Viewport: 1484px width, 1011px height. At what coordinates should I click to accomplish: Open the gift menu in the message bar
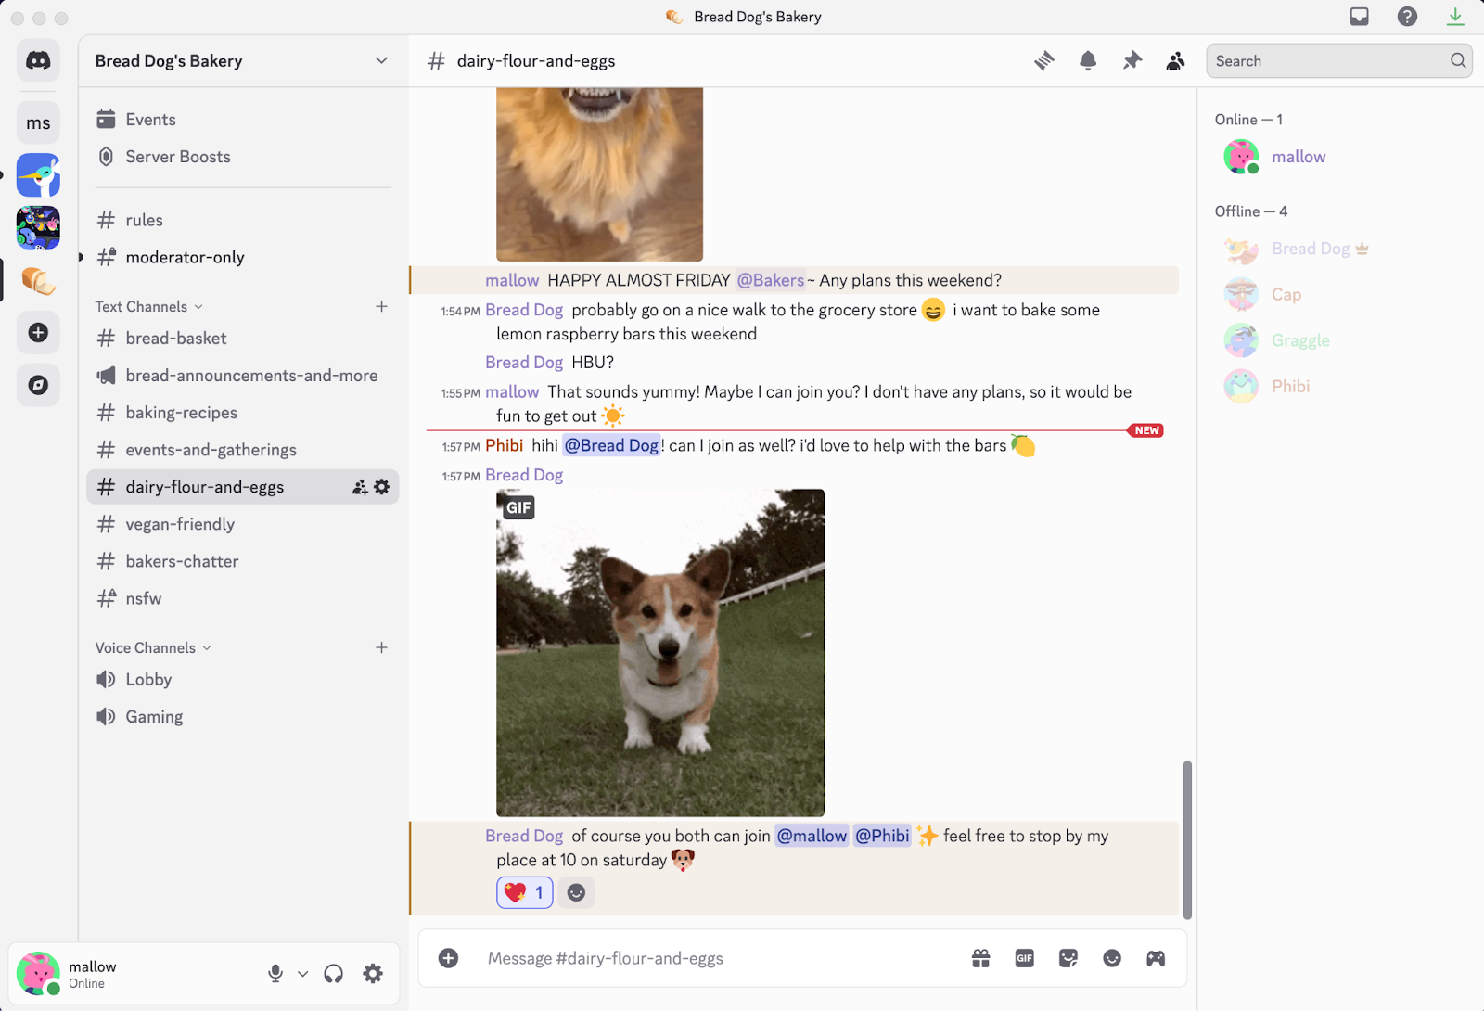[x=980, y=958]
